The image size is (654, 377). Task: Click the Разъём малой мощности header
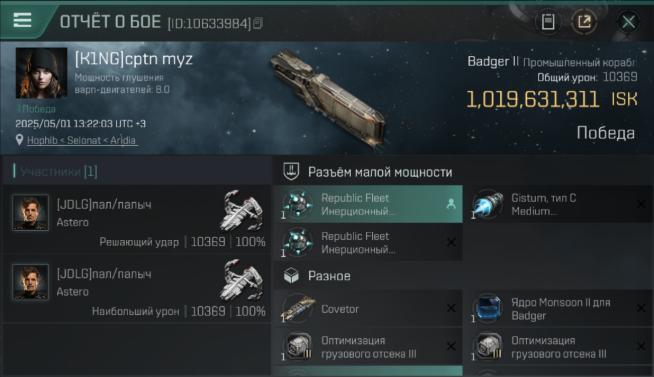coord(367,172)
